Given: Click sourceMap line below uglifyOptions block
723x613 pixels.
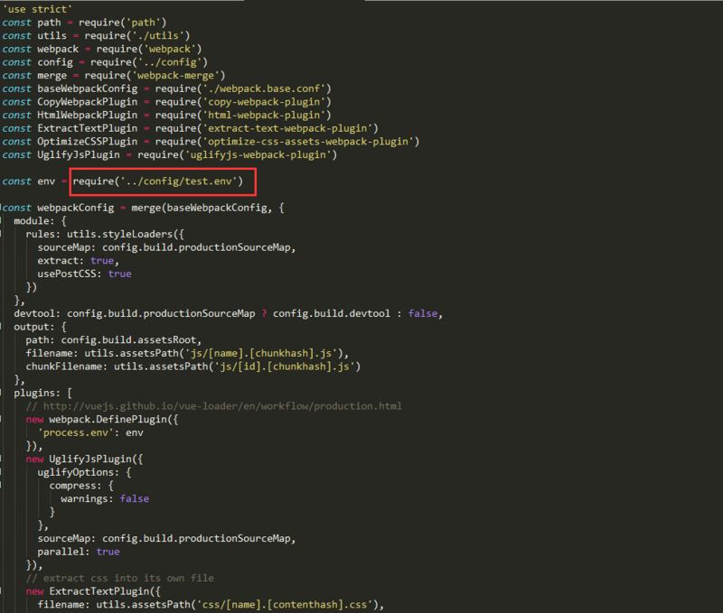Looking at the screenshot, I should tap(166, 538).
